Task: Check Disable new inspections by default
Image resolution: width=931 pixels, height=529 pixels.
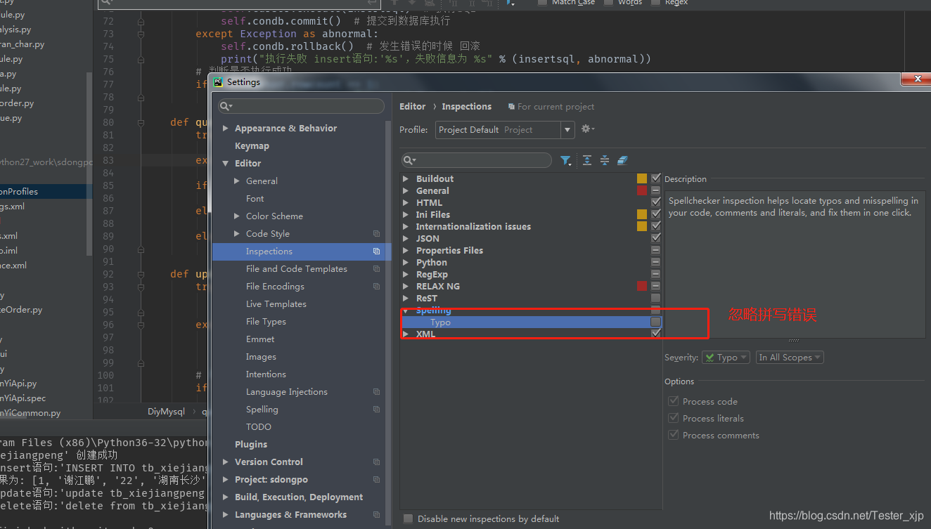Action: tap(408, 518)
